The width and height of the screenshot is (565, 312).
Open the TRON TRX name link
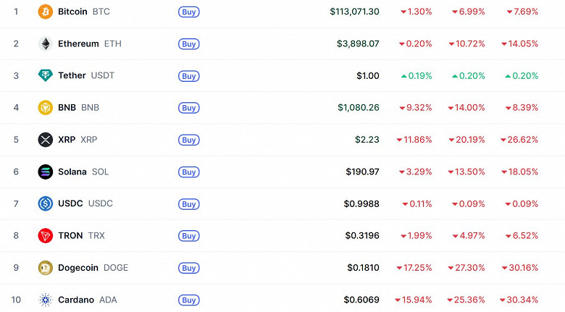pos(81,235)
